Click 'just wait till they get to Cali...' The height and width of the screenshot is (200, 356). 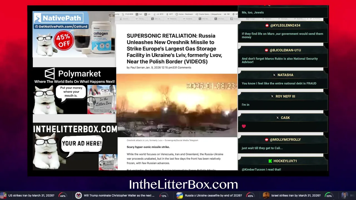[x=262, y=148]
